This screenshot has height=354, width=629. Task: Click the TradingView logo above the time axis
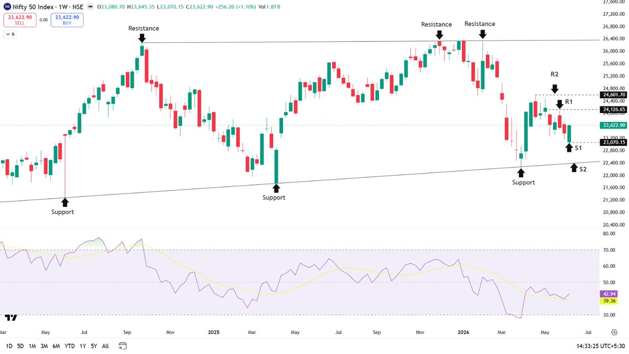tap(12, 317)
